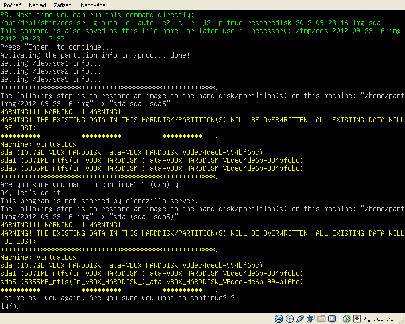Click the window resize grip in the corner
The image size is (405, 324).
[x=401, y=320]
